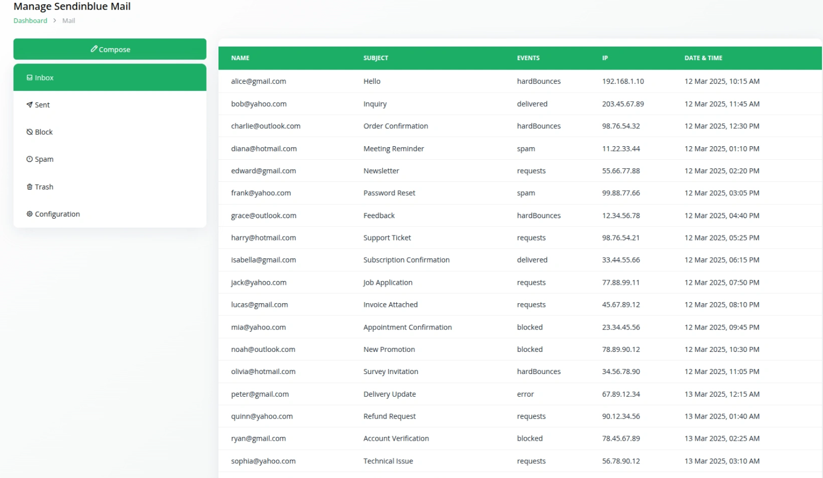This screenshot has width=823, height=478.
Task: Click the Meeting Reminder subject
Action: pyautogui.click(x=394, y=148)
